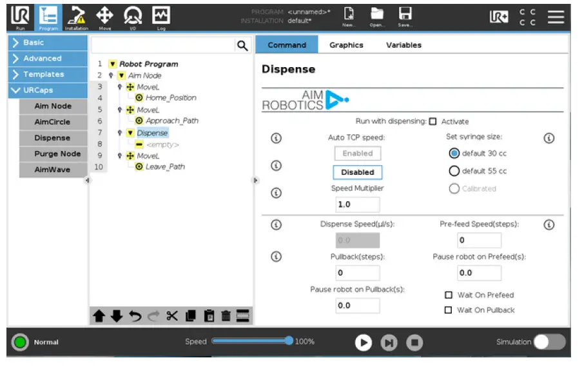Show info for Dispense Speed
The width and height of the screenshot is (582, 369).
[276, 224]
